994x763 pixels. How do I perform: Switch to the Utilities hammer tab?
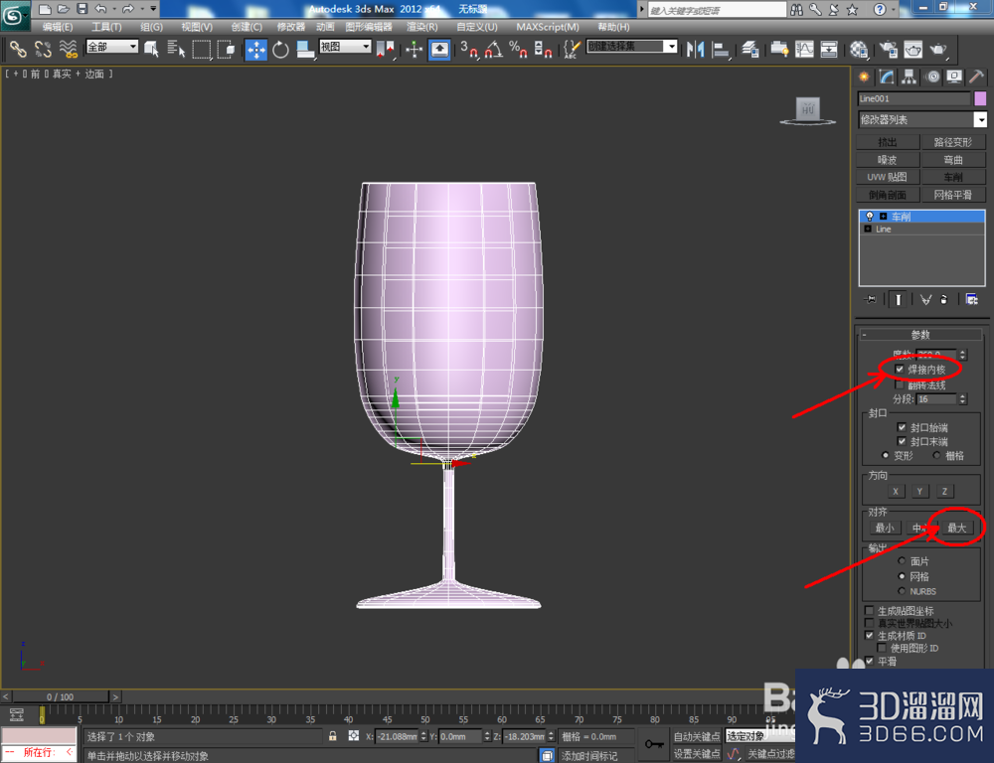976,77
